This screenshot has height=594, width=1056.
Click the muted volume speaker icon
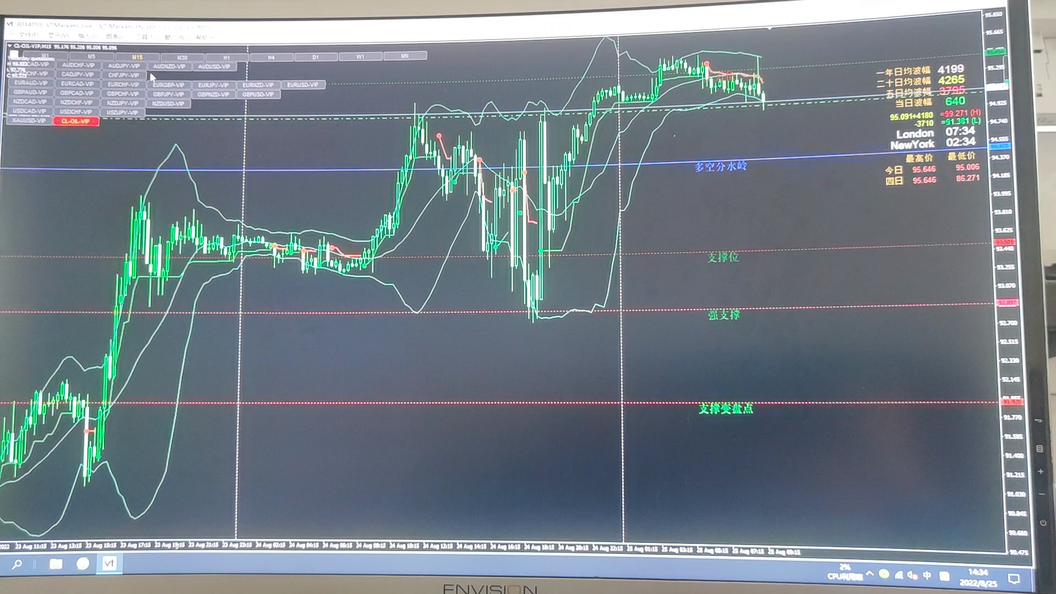point(912,575)
